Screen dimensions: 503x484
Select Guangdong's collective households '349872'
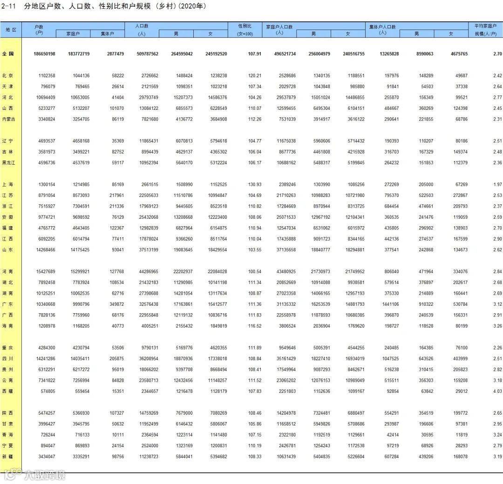117,304
